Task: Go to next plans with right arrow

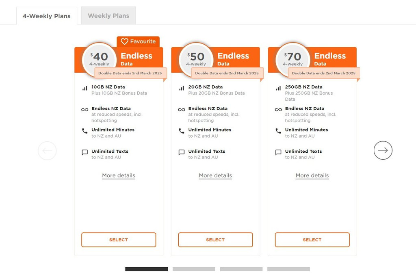Action: tap(383, 150)
